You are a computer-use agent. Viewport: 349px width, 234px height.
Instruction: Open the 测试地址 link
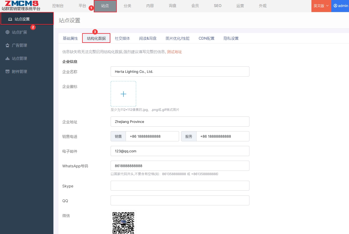click(x=174, y=52)
